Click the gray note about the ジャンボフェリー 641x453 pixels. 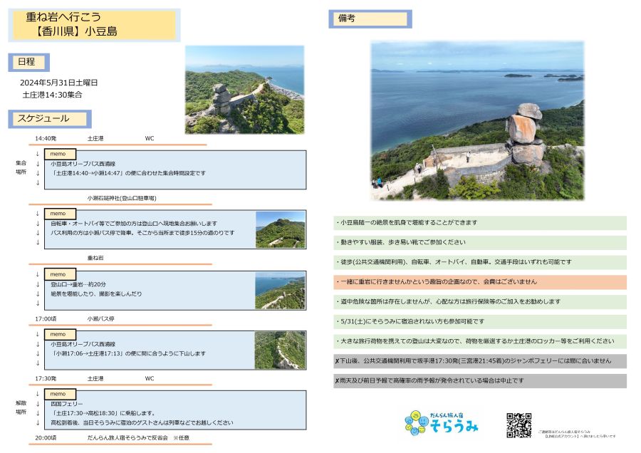tap(479, 361)
